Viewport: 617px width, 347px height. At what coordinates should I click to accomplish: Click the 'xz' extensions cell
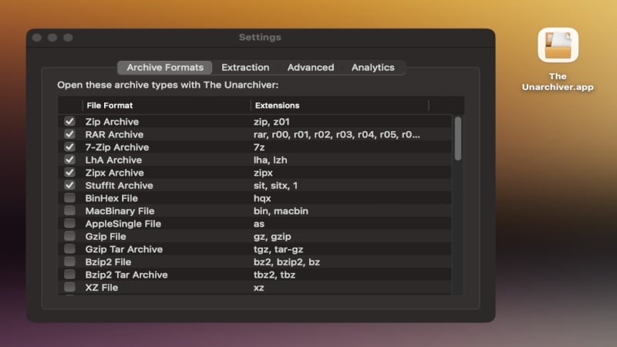click(x=258, y=288)
